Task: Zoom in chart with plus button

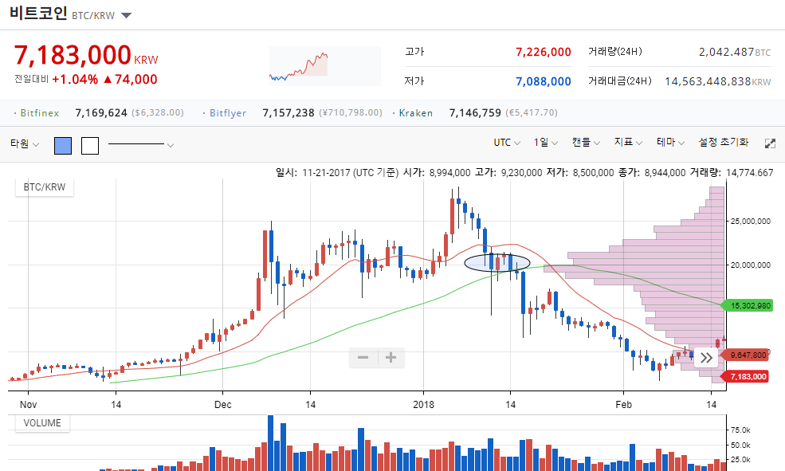Action: coord(391,357)
